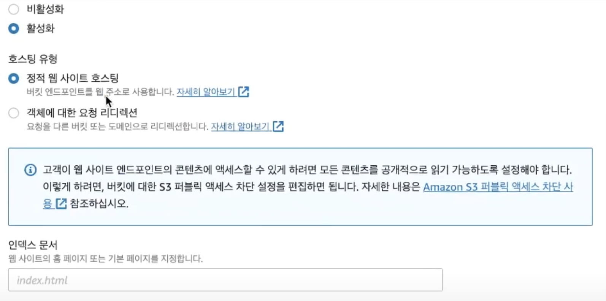Click the 비활성화 label text
Screen dimensions: 606x301
(x=45, y=9)
